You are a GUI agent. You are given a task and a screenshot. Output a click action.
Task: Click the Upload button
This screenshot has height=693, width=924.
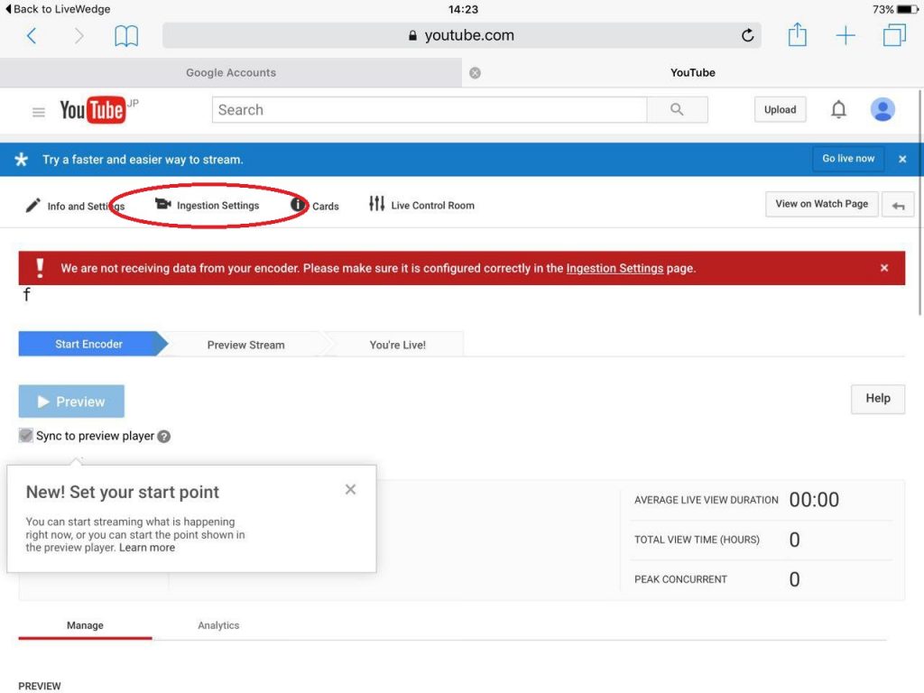coord(780,109)
